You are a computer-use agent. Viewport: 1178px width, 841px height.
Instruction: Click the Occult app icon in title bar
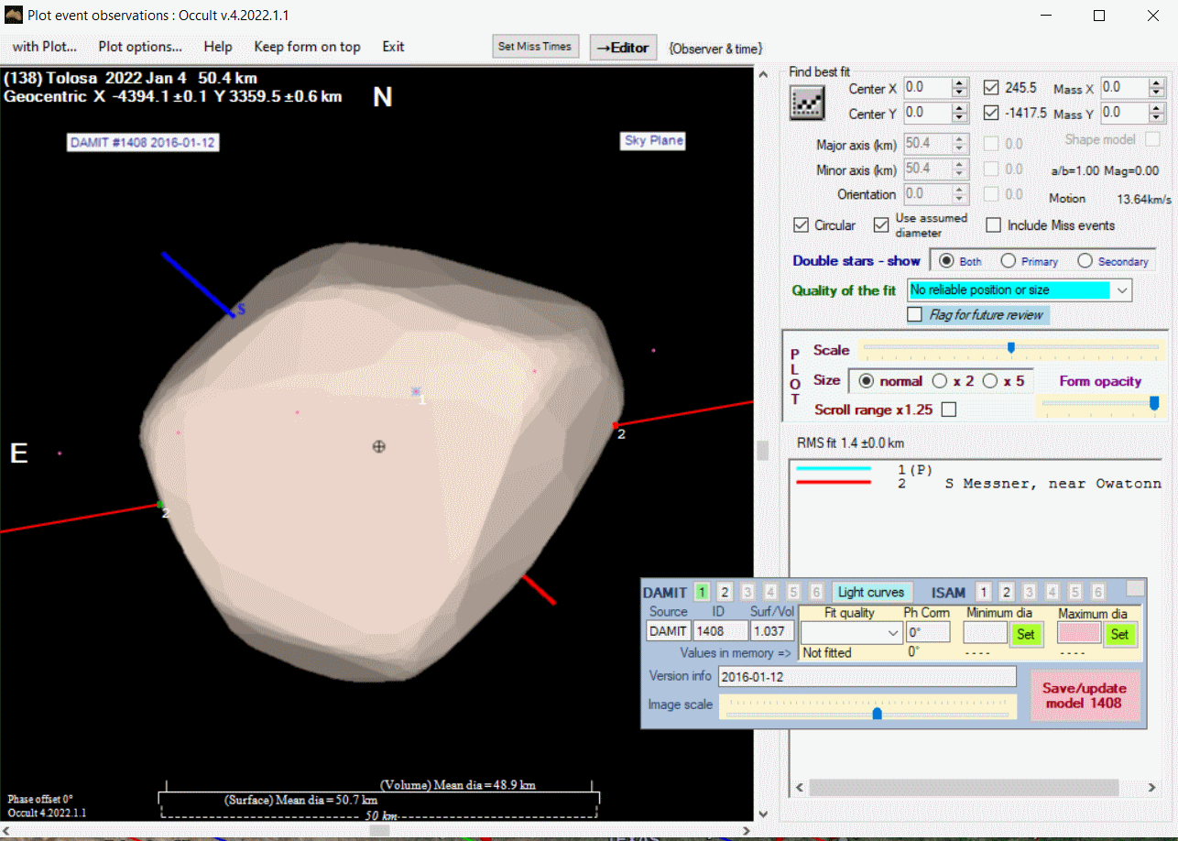pyautogui.click(x=14, y=16)
